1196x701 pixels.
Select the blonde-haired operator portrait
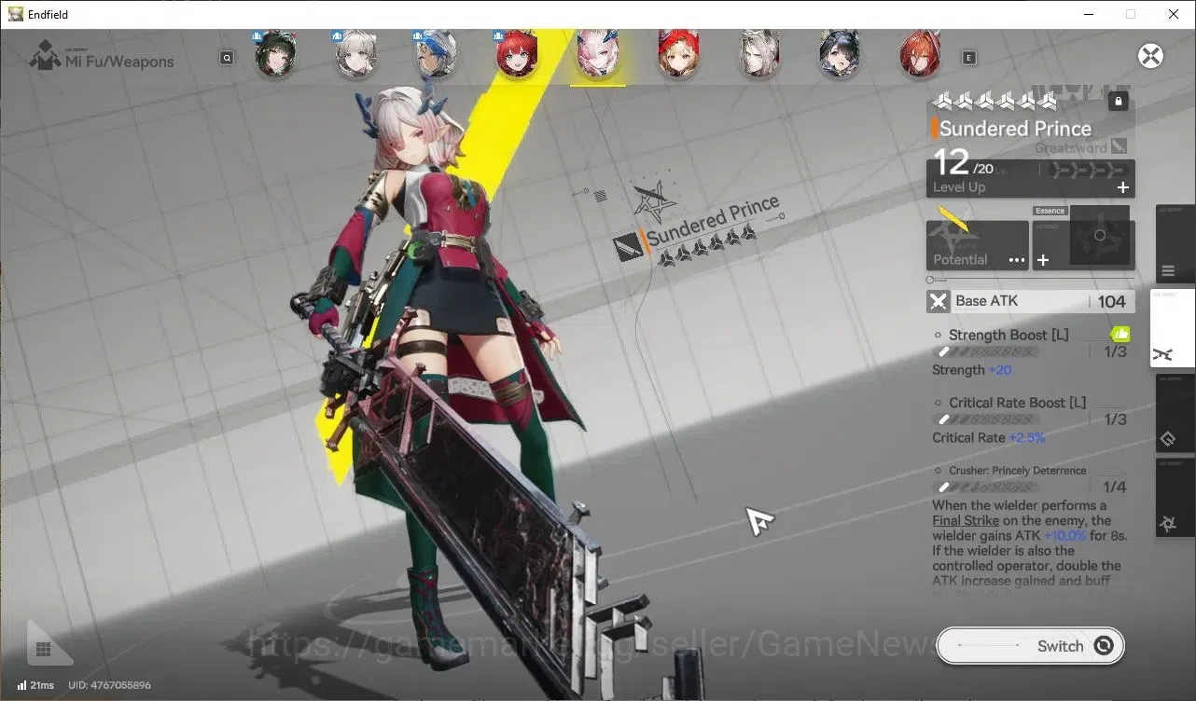tap(355, 54)
